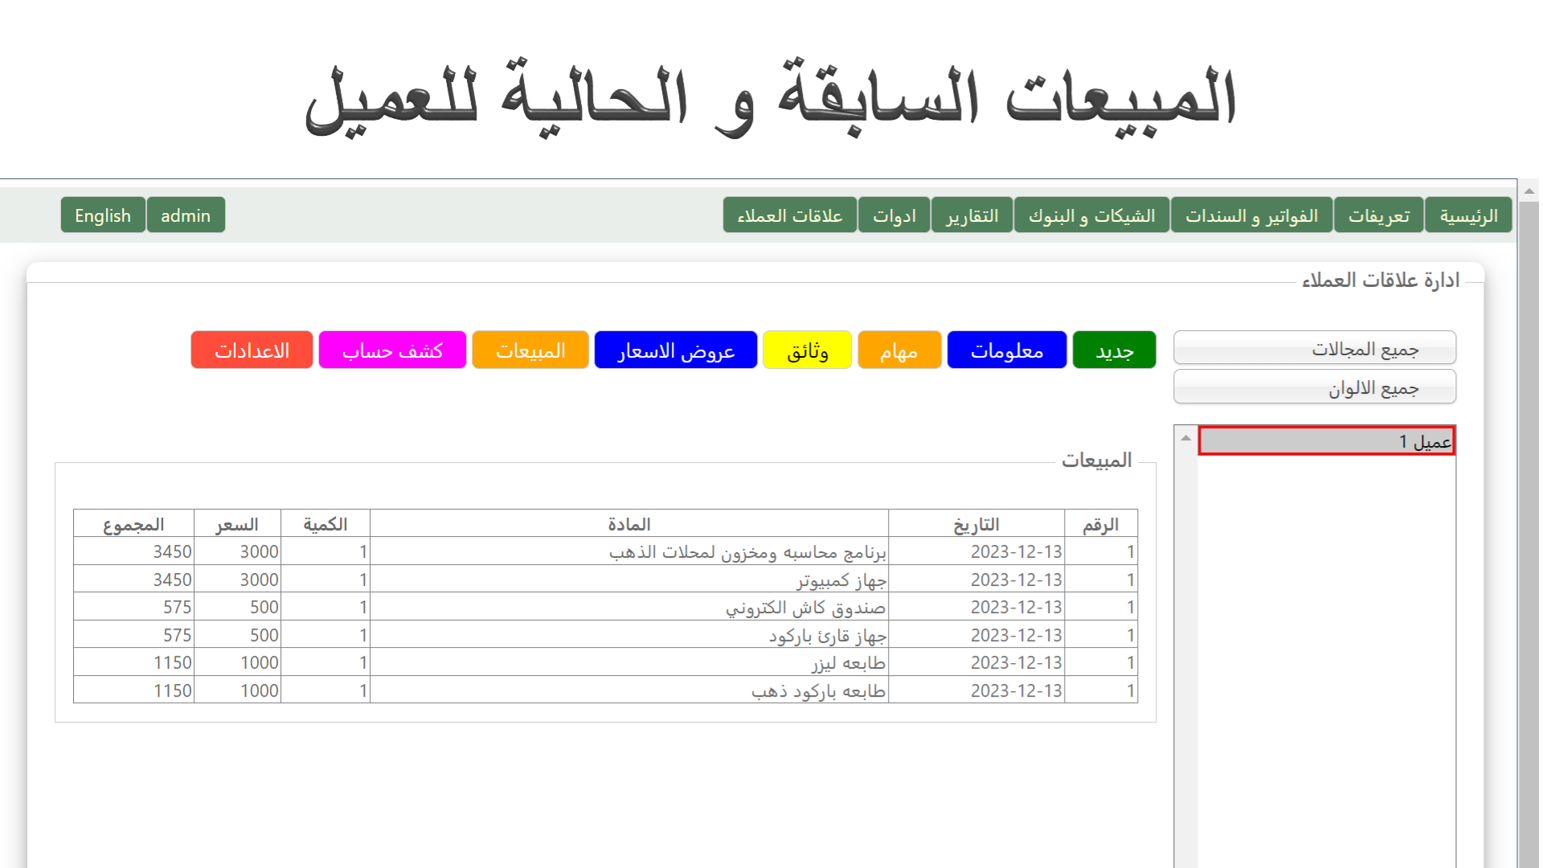Screen dimensions: 1543x868
Task: Open the orange مهام tab
Action: [898, 350]
